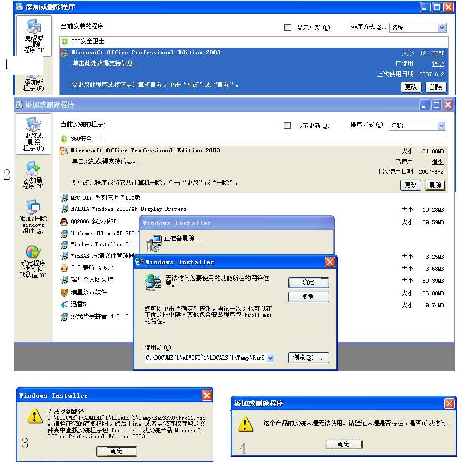Viewport: 463px width, 463px height.
Task: Click Office 2003 icon in second window
Action: click(64, 151)
